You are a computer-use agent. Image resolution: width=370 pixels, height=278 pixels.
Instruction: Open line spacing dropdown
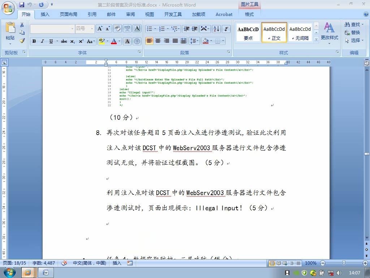point(195,41)
